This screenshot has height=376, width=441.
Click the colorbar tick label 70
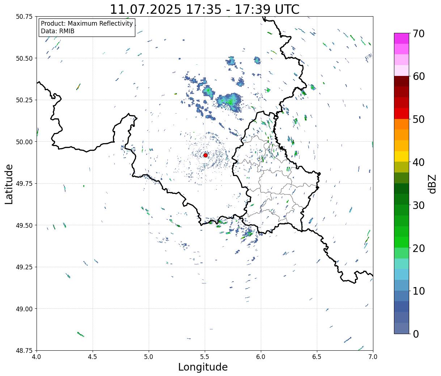pyautogui.click(x=419, y=34)
